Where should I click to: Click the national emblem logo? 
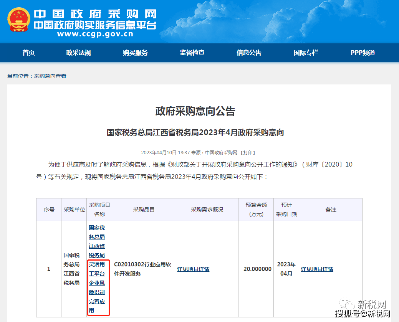(18, 20)
